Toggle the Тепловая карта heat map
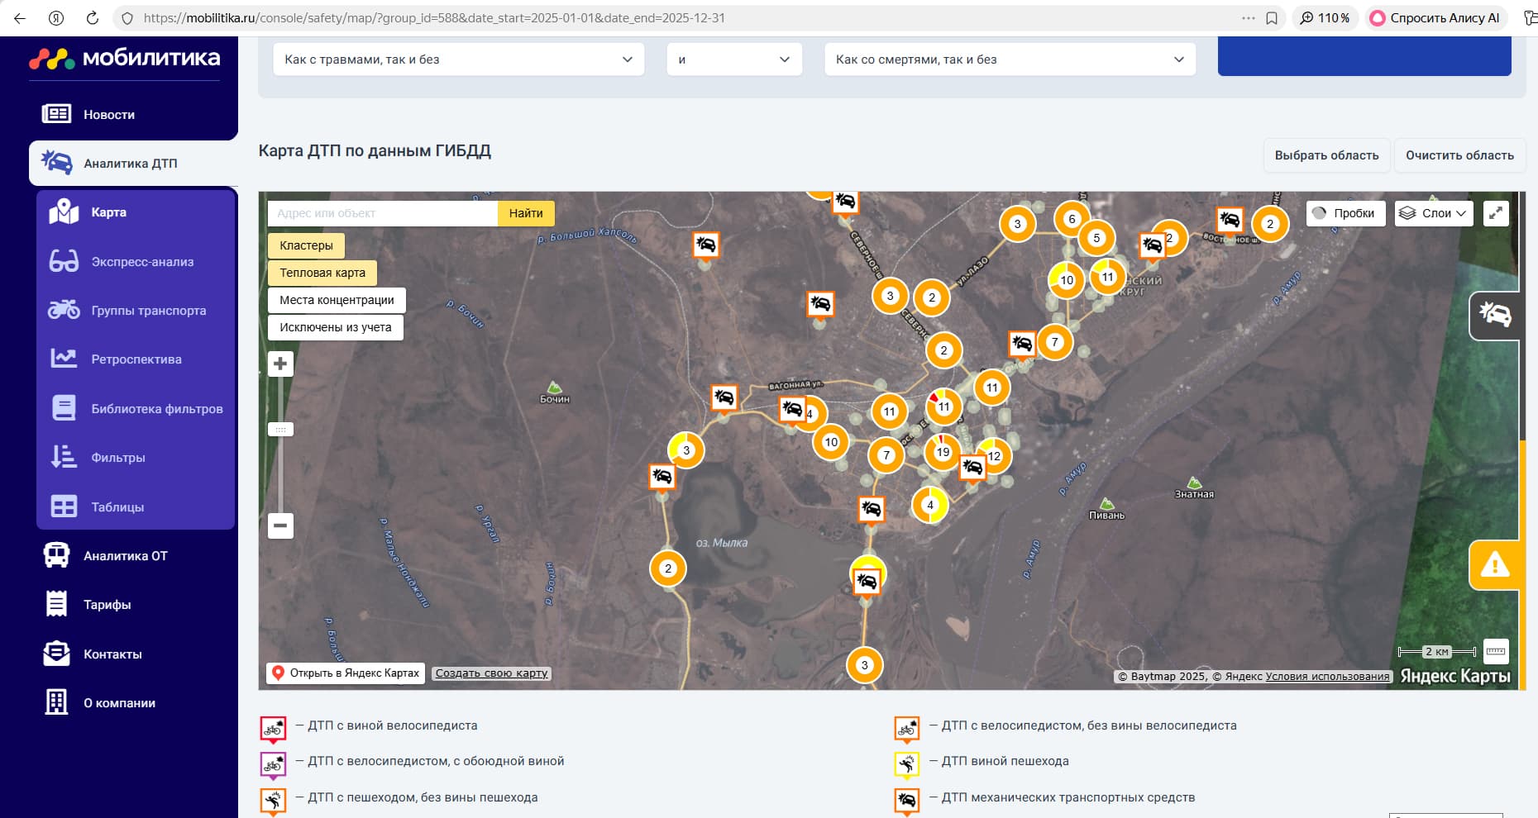 [x=322, y=273]
